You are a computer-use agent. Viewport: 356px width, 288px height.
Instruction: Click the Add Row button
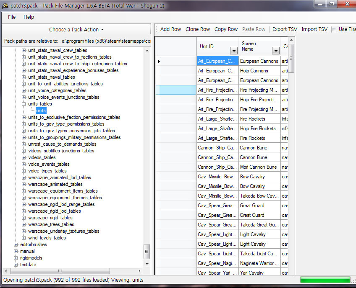pyautogui.click(x=170, y=29)
